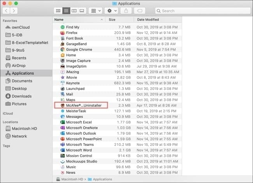Select the Firefox app icon
This screenshot has height=183, width=253.
(x=63, y=33)
